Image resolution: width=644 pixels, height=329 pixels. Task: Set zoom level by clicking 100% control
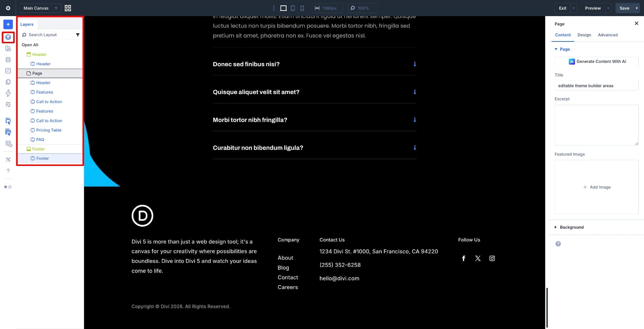coord(363,8)
